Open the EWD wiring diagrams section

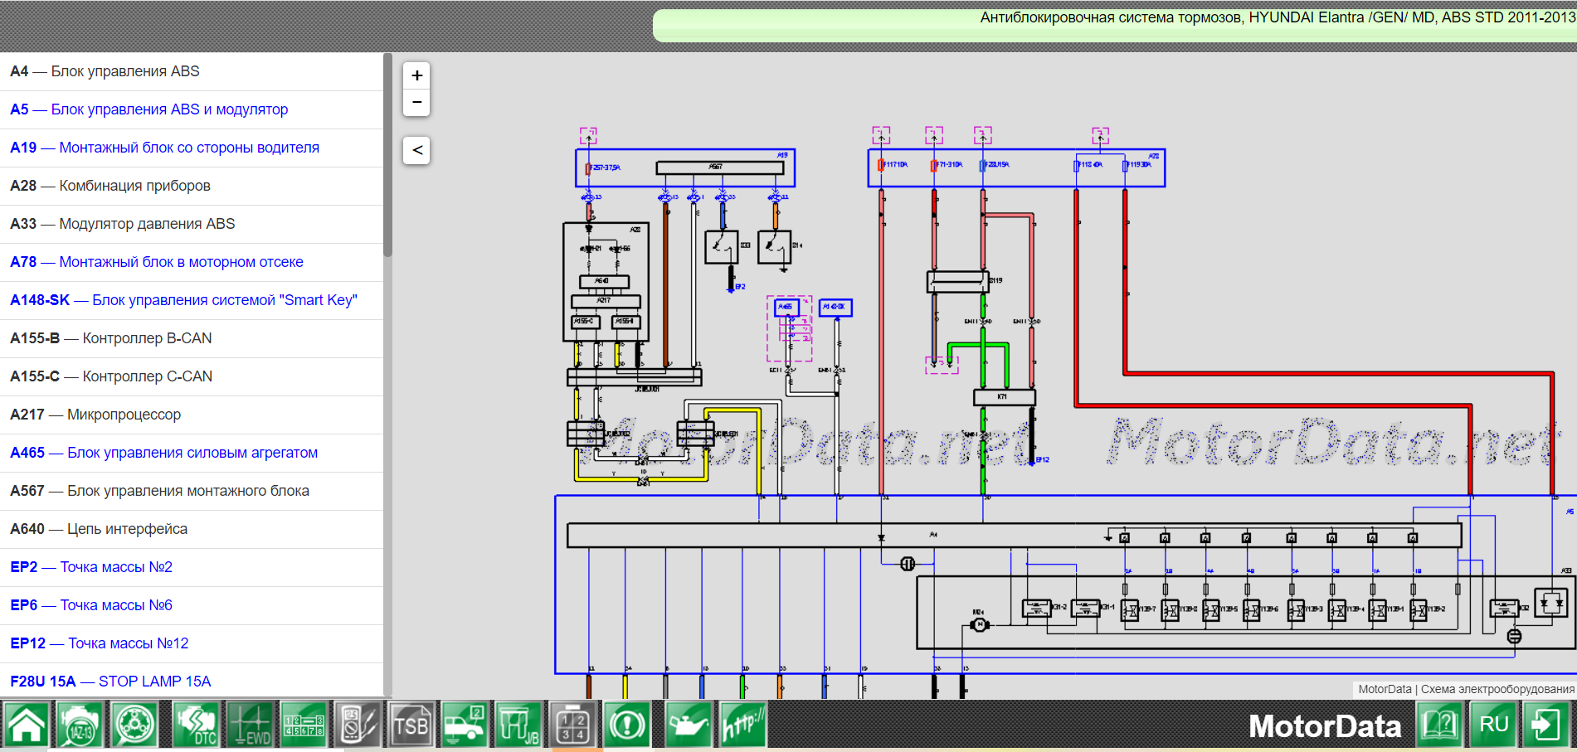coord(250,725)
